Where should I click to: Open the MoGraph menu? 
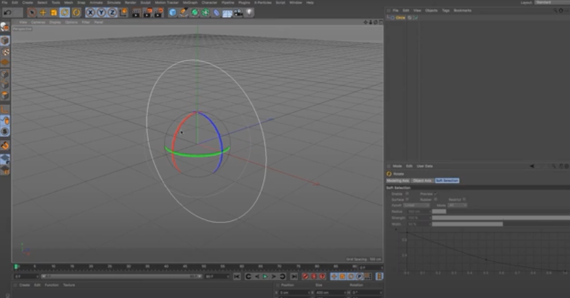tap(190, 2)
